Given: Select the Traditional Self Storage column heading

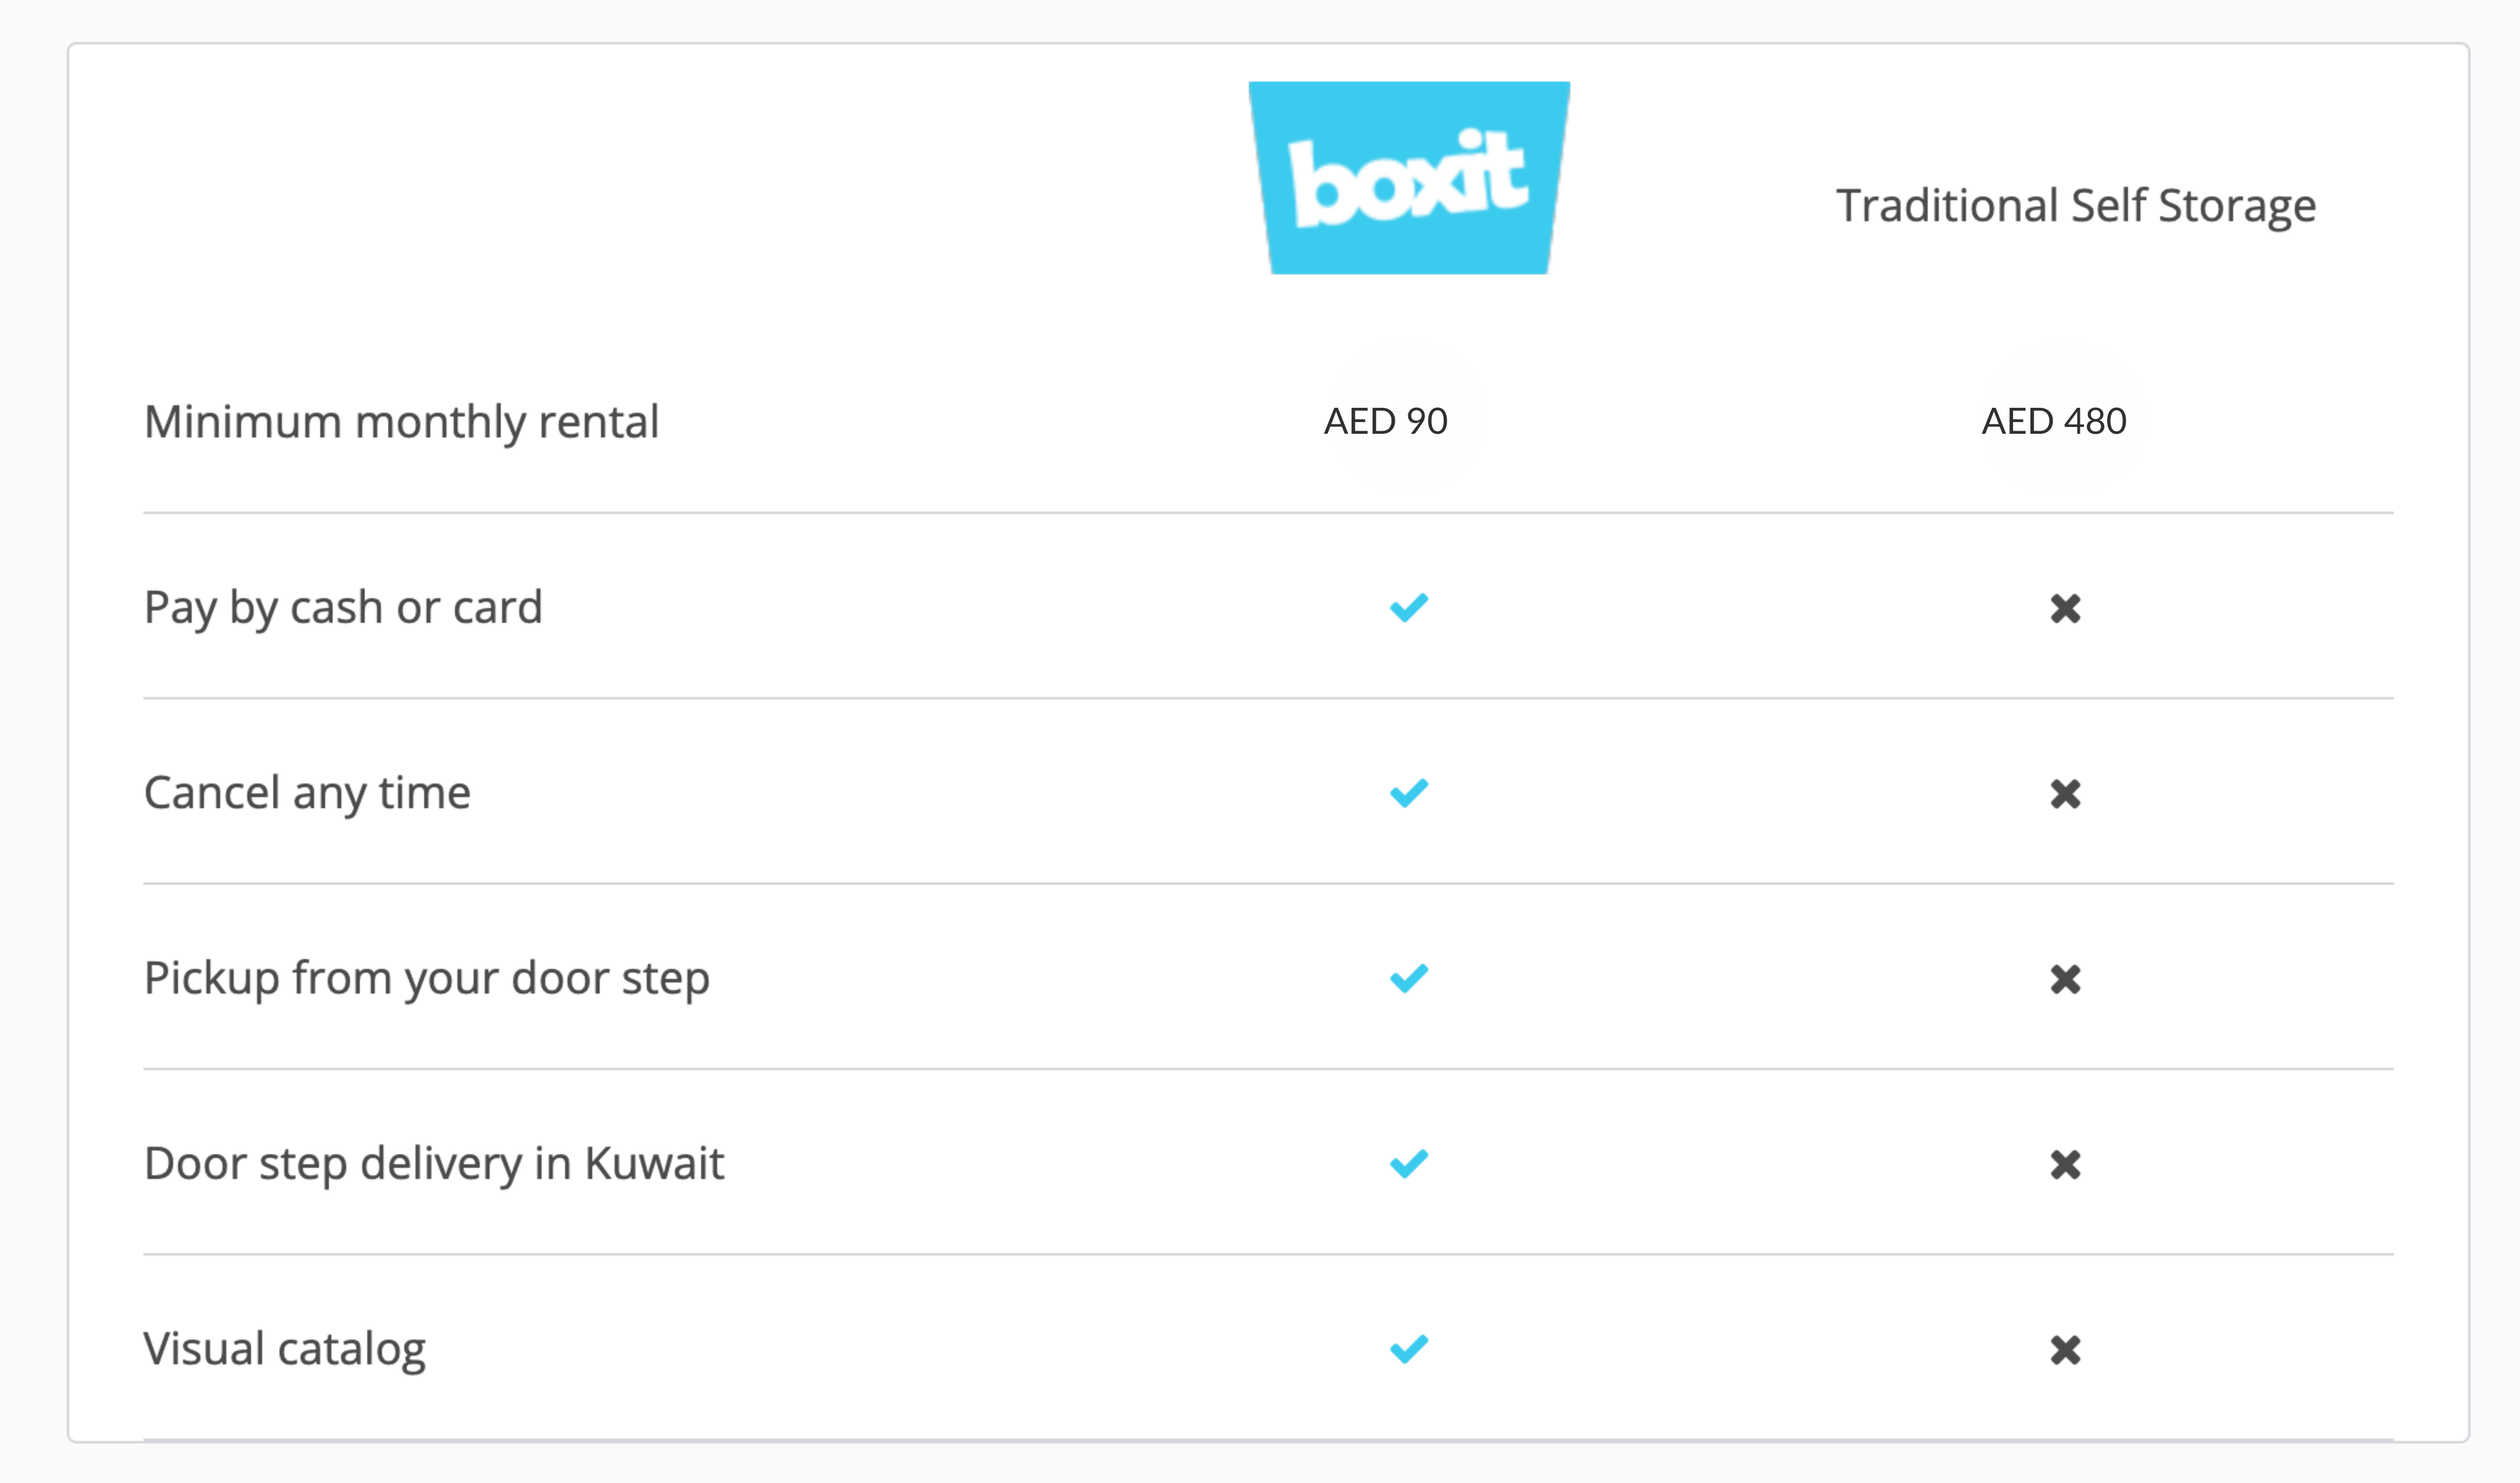Looking at the screenshot, I should [2076, 206].
